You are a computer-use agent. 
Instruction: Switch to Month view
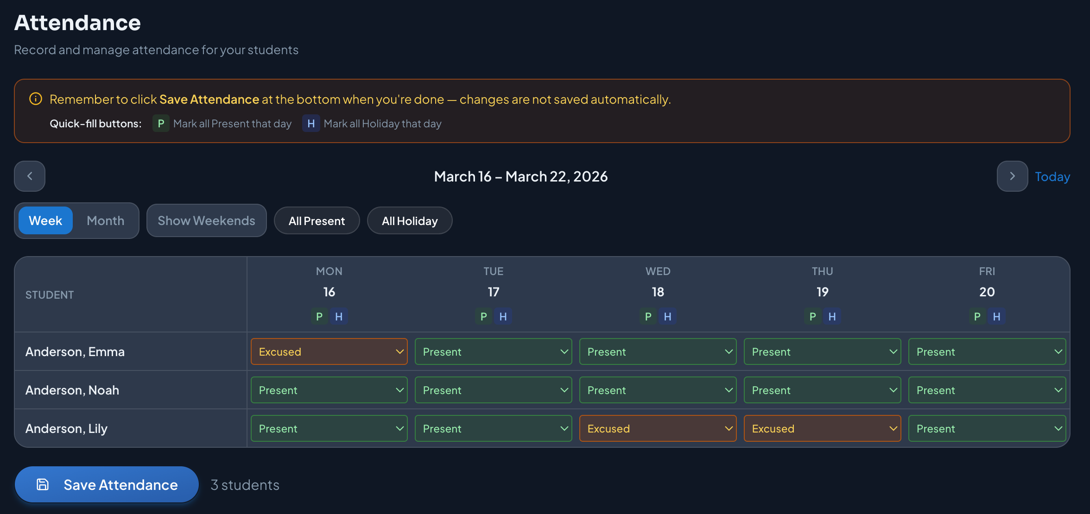[x=105, y=220]
